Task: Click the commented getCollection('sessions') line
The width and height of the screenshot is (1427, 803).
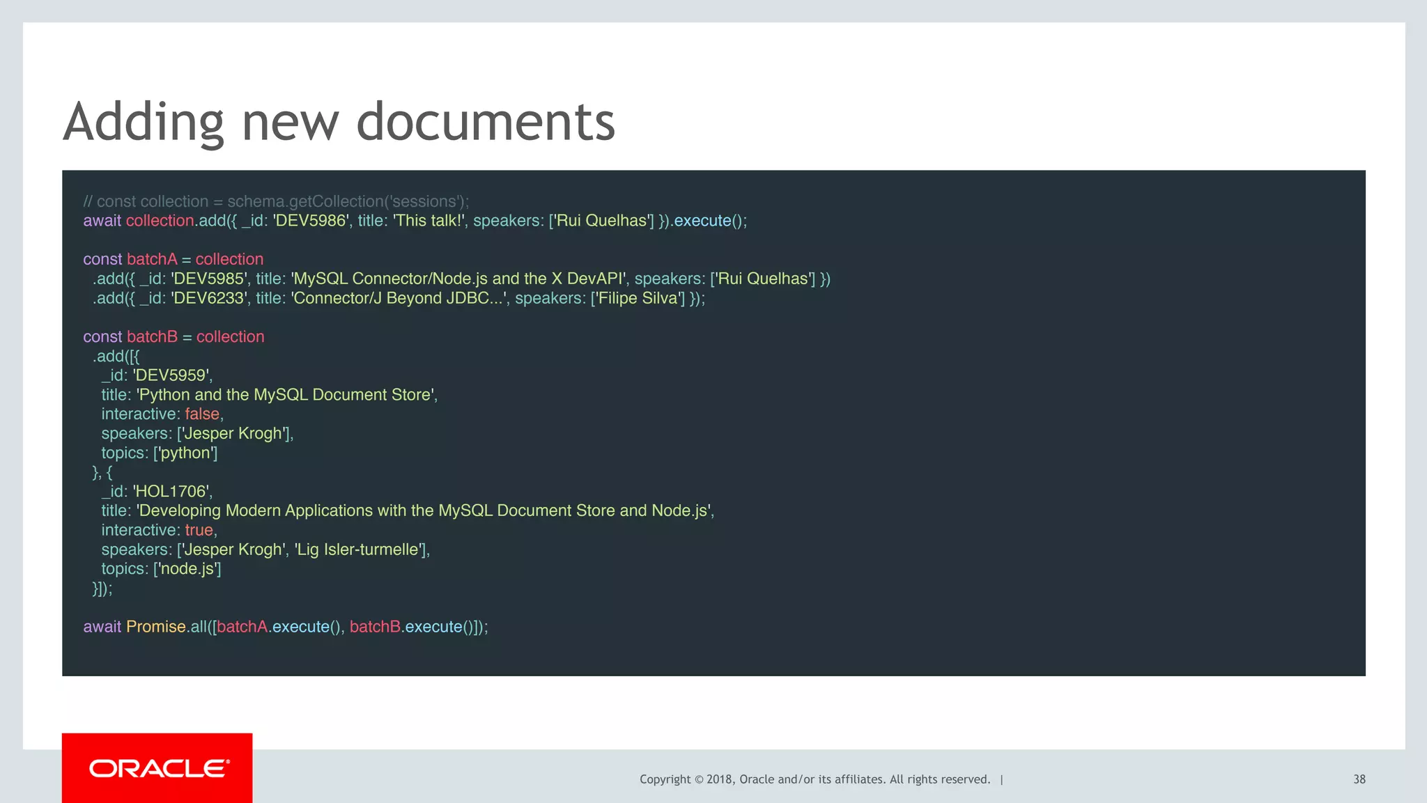Action: point(276,201)
